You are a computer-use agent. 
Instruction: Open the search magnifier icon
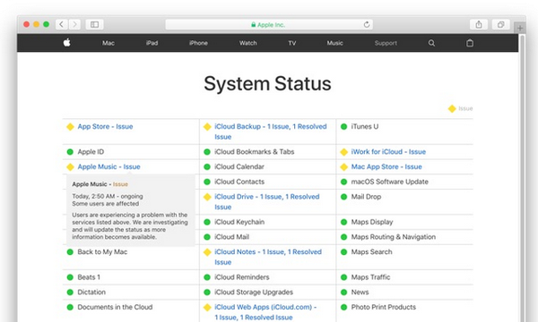[x=431, y=43]
